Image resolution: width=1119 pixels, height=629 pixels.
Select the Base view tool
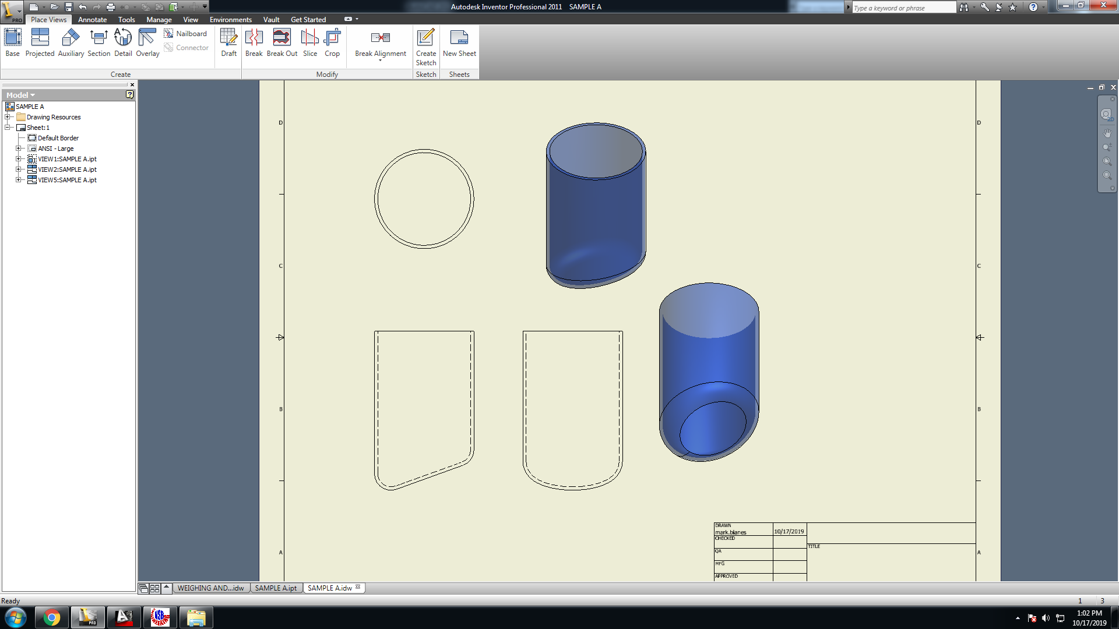(x=12, y=43)
